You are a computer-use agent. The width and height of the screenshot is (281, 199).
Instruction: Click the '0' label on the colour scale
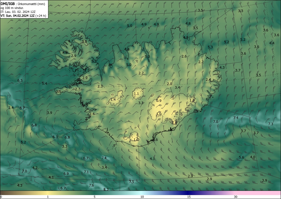(x=1, y=197)
